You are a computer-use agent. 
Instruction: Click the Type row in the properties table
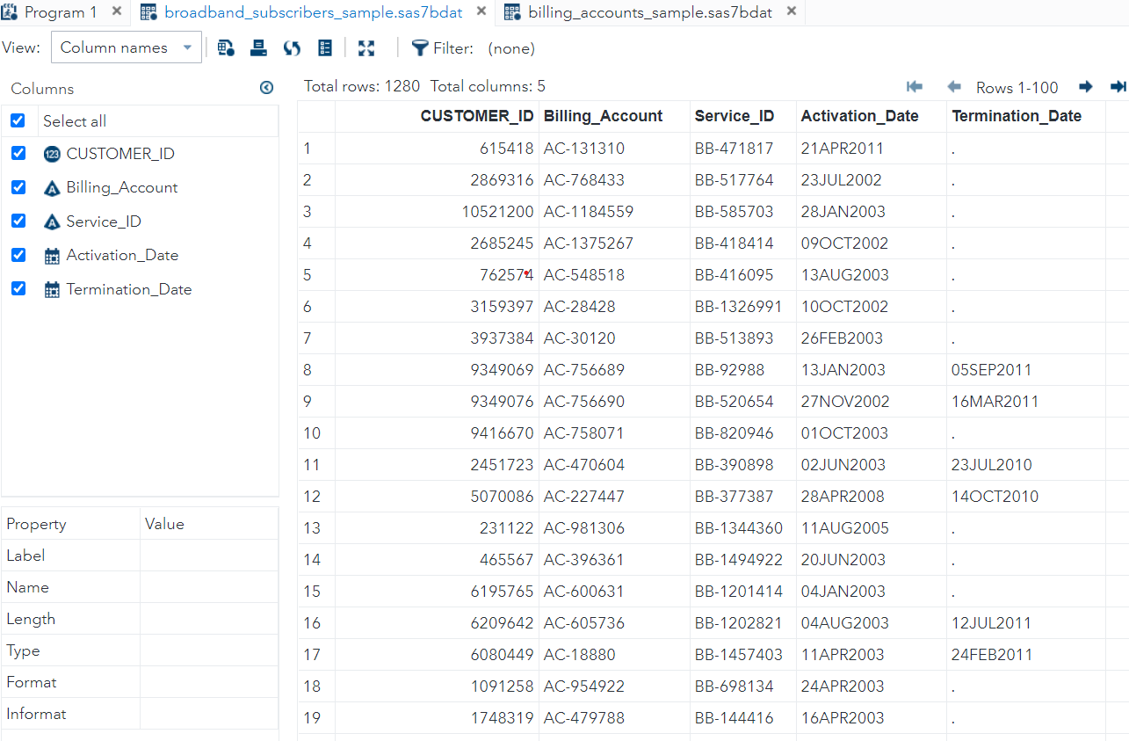tap(140, 650)
